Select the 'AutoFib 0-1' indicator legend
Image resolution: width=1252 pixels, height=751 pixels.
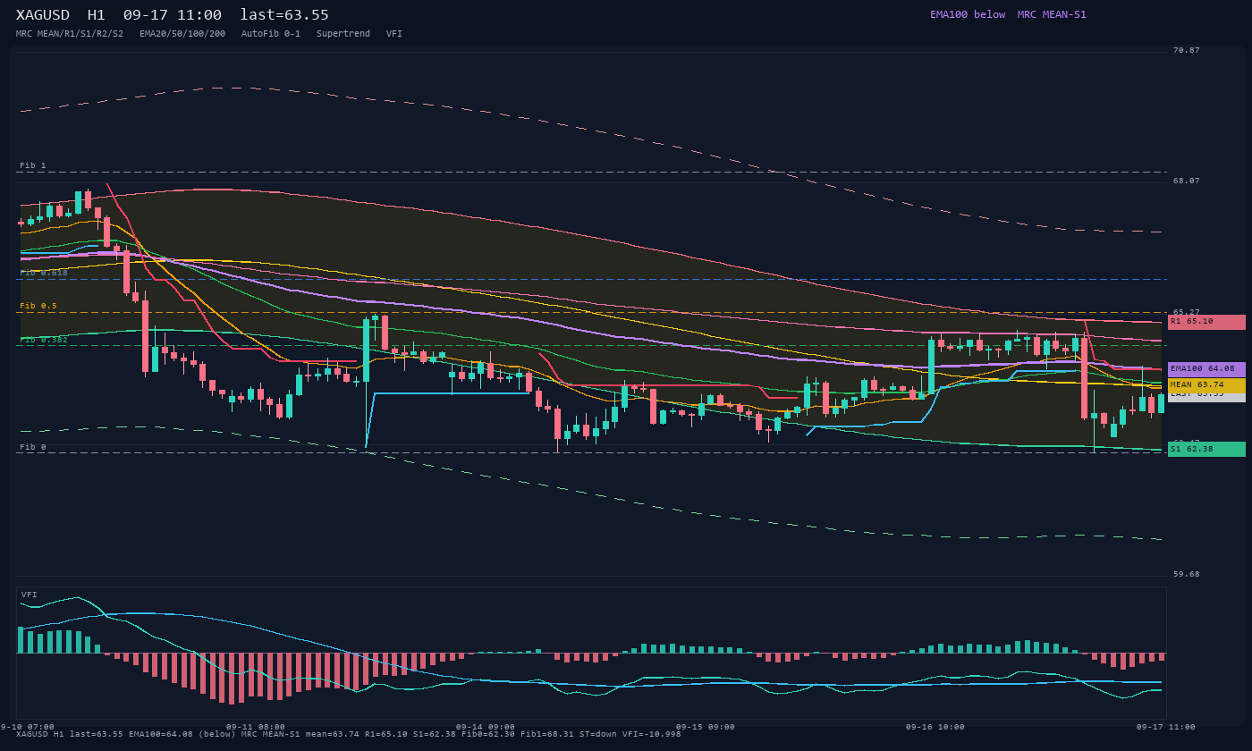[x=271, y=34]
